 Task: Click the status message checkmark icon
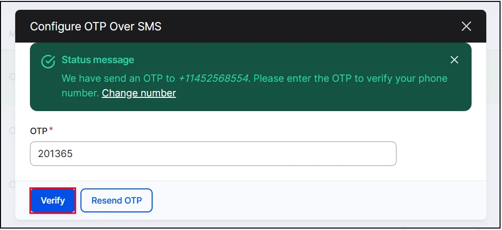point(48,61)
